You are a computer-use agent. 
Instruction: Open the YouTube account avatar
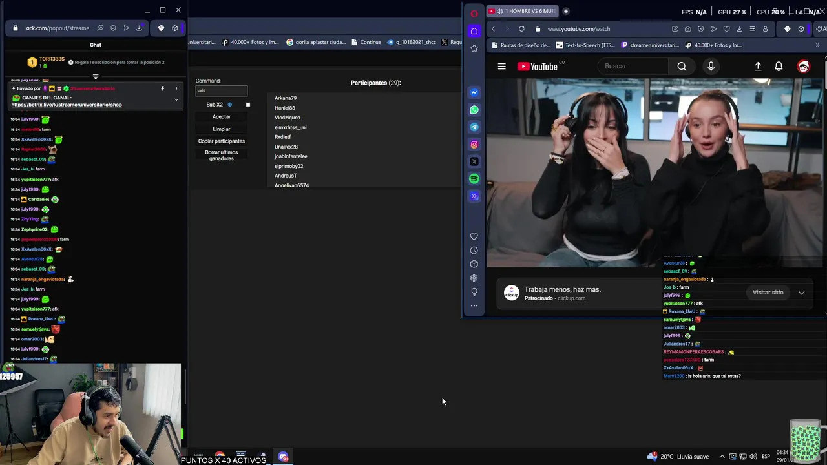(804, 66)
